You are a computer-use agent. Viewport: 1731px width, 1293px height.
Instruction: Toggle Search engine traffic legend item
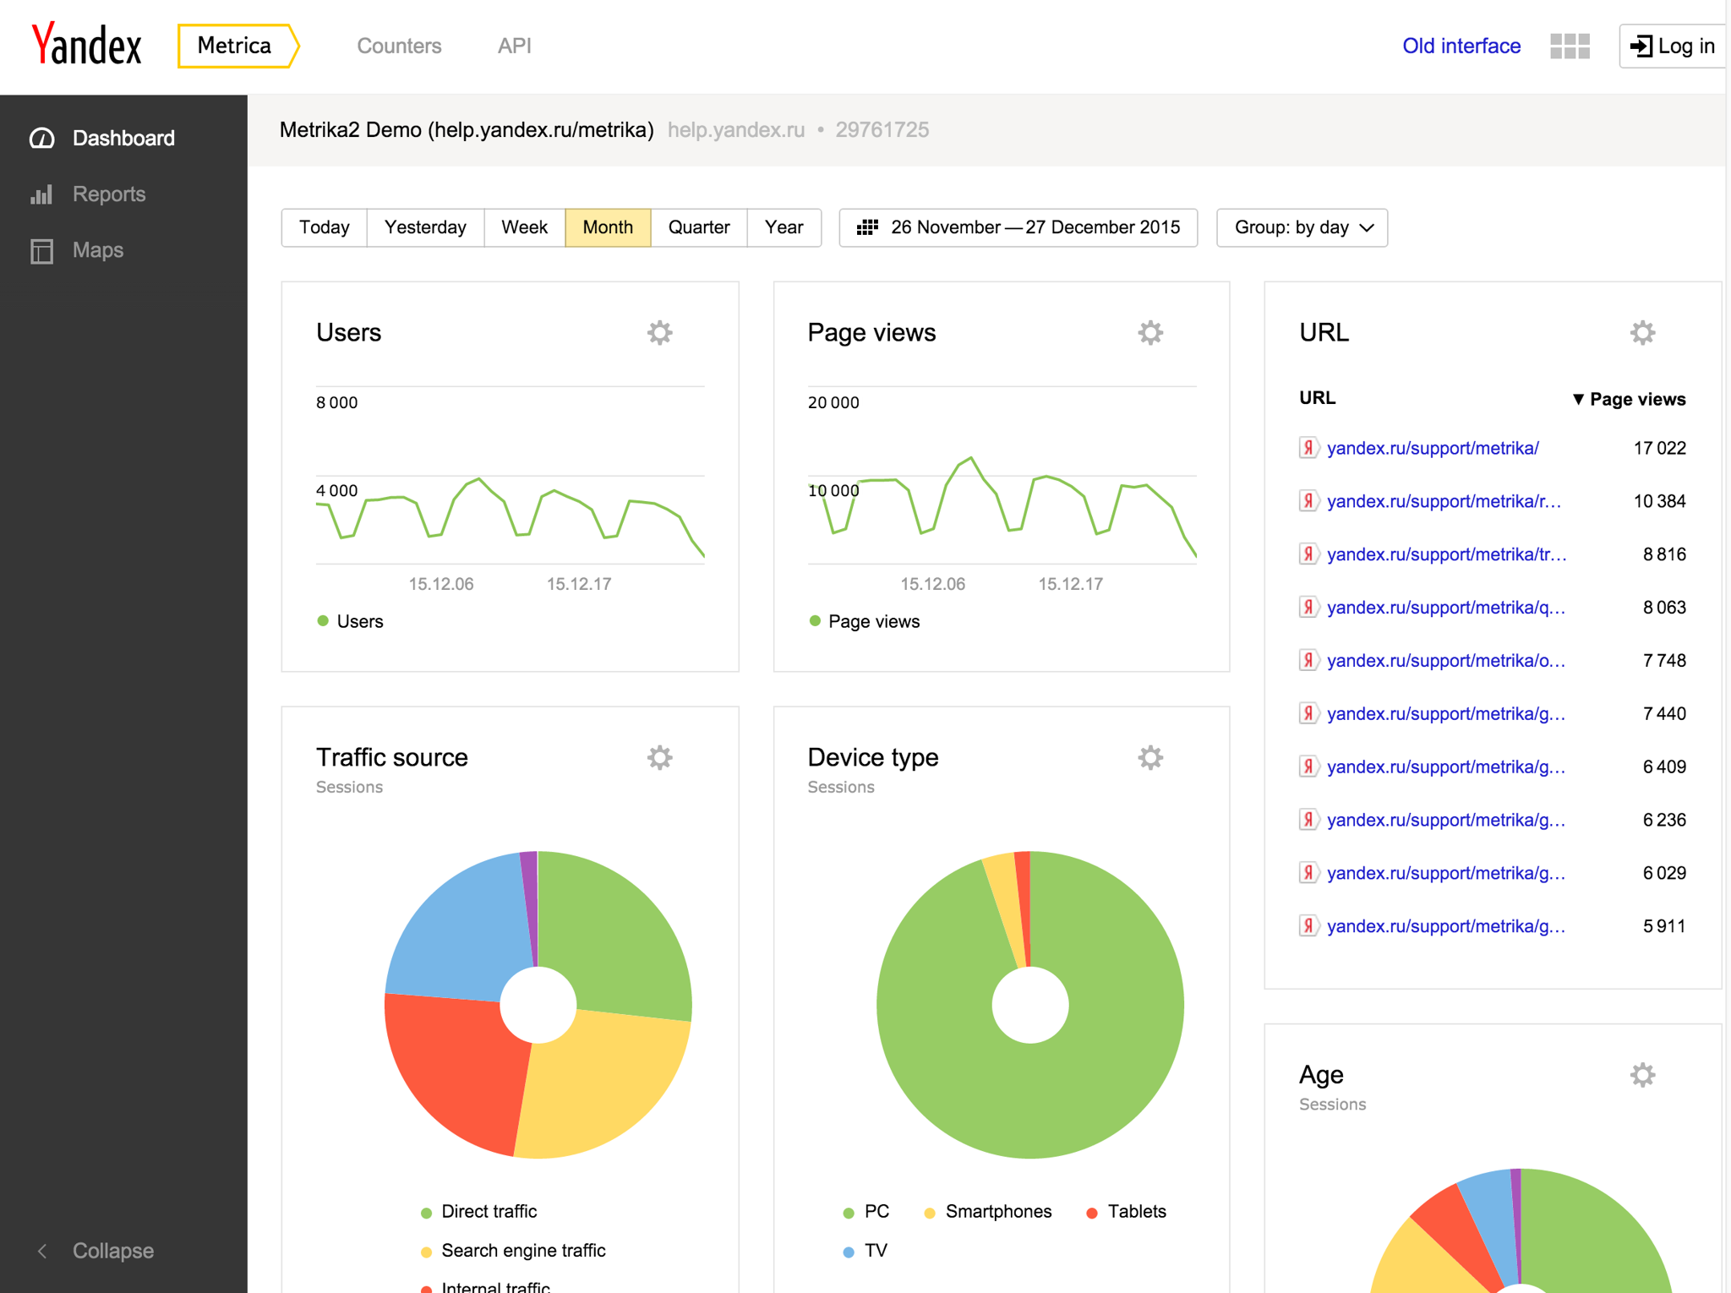click(x=512, y=1251)
